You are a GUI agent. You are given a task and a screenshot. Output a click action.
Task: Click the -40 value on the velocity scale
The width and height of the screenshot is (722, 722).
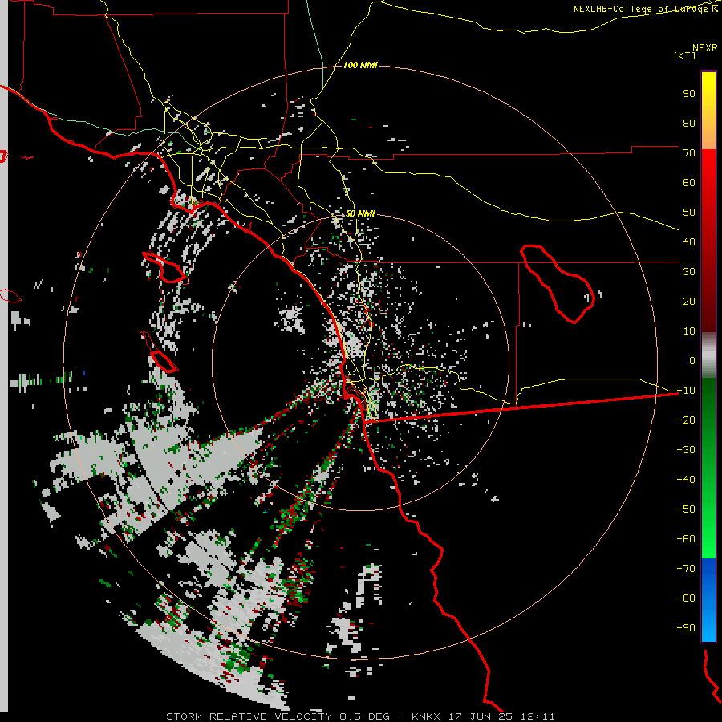686,480
